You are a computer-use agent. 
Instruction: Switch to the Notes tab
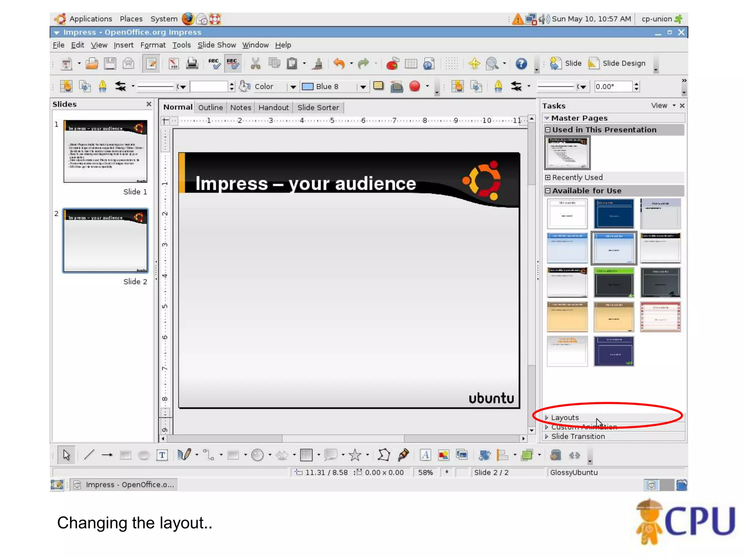(x=240, y=108)
